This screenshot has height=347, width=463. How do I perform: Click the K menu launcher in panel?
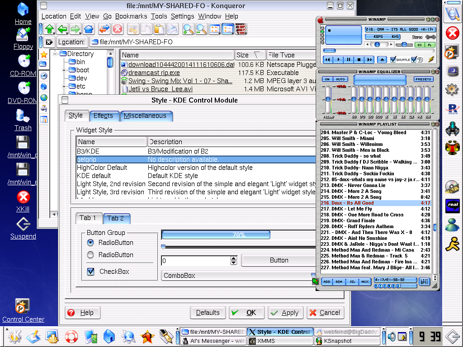click(15, 336)
